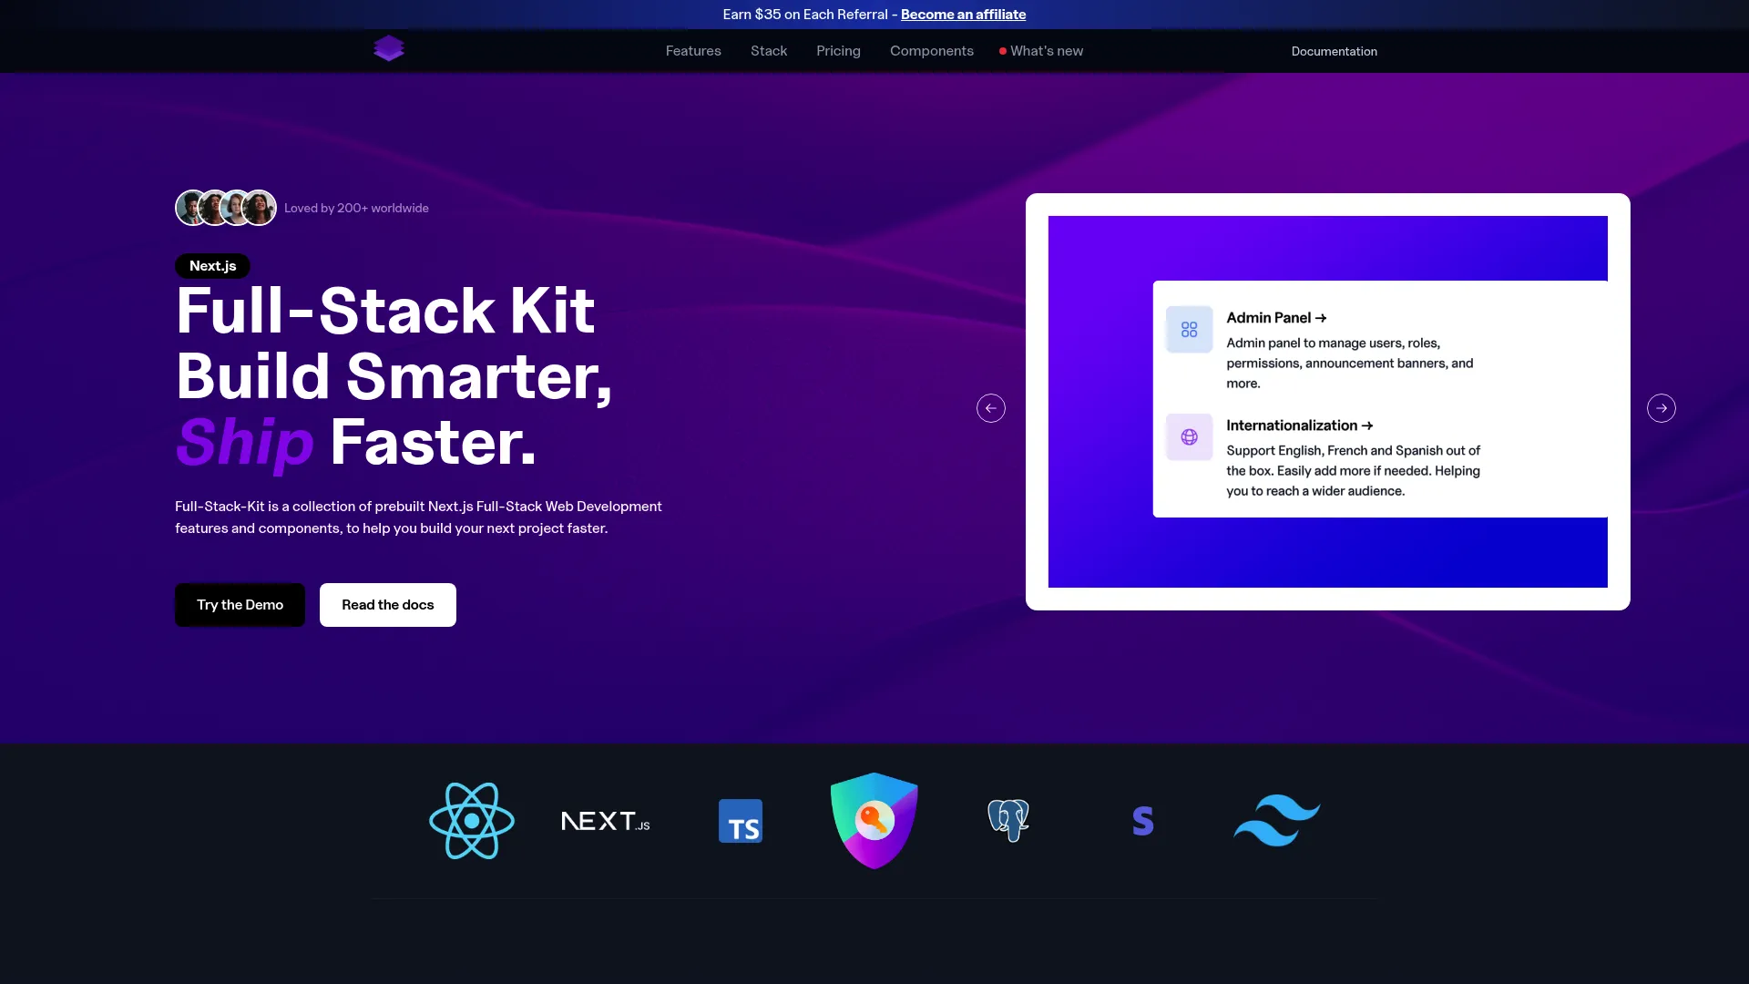The height and width of the screenshot is (984, 1749).
Task: Select the React logo
Action: (471, 820)
